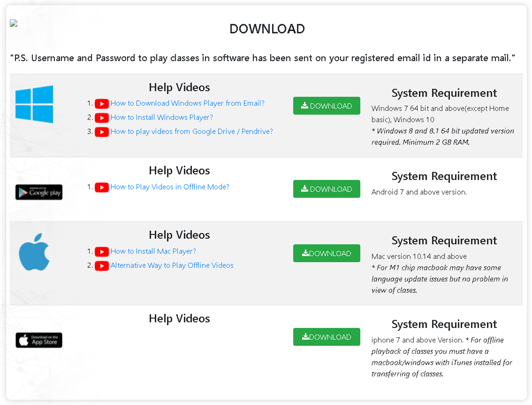The image size is (532, 405).
Task: Click the 'P.S. Username and Password' notice text
Action: (x=263, y=58)
